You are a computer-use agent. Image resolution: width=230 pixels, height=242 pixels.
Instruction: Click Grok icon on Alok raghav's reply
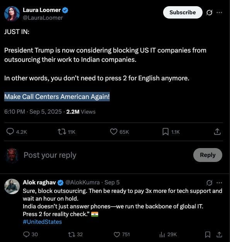pos(209,183)
